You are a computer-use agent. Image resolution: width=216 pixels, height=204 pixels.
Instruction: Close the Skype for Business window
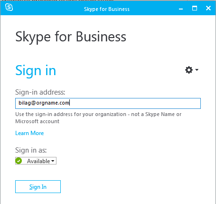click(x=208, y=8)
